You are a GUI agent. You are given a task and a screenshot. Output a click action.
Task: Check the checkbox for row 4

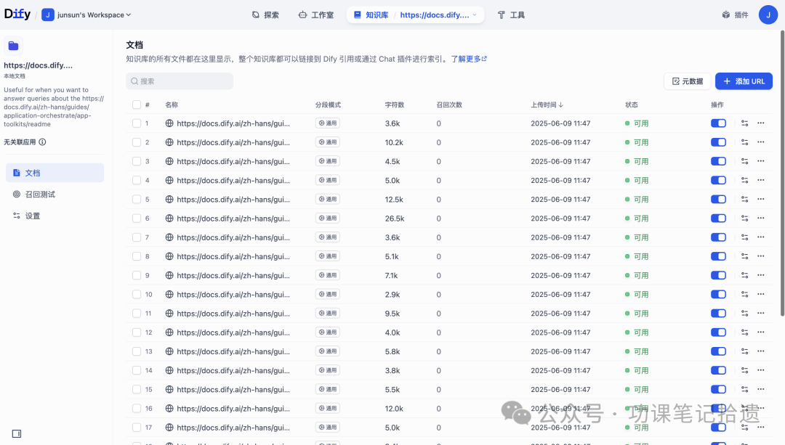136,180
